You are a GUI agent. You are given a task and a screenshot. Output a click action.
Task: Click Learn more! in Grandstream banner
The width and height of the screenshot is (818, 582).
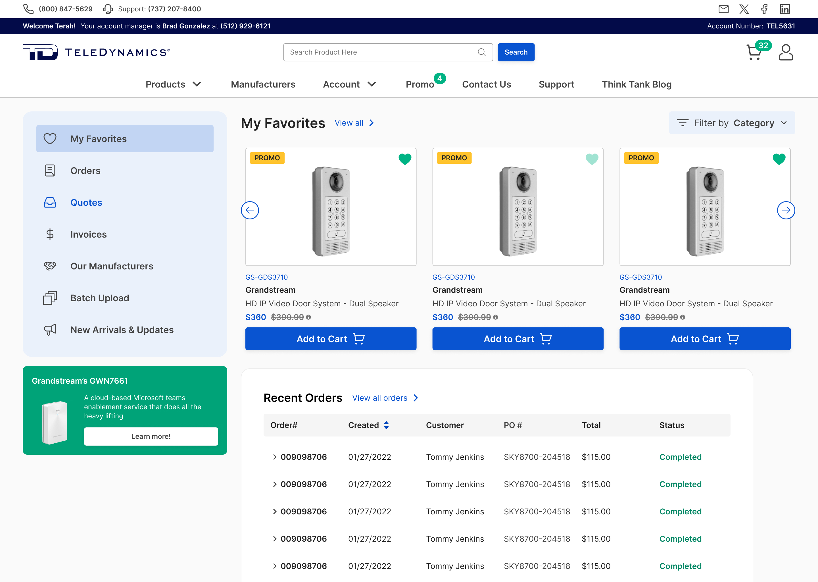[151, 436]
